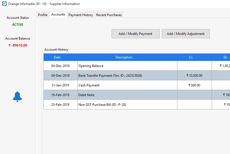Screen dimensions: 230x154
Task: Click the Description column header
Action: tap(124, 57)
